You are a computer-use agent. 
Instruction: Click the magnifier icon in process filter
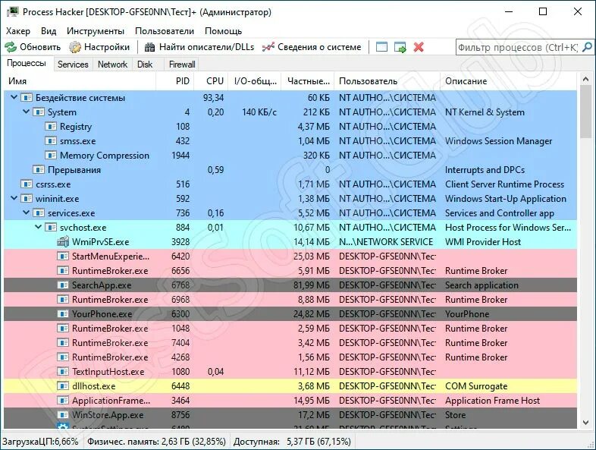(587, 47)
